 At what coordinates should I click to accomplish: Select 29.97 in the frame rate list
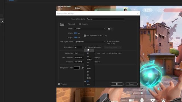coord(89,69)
